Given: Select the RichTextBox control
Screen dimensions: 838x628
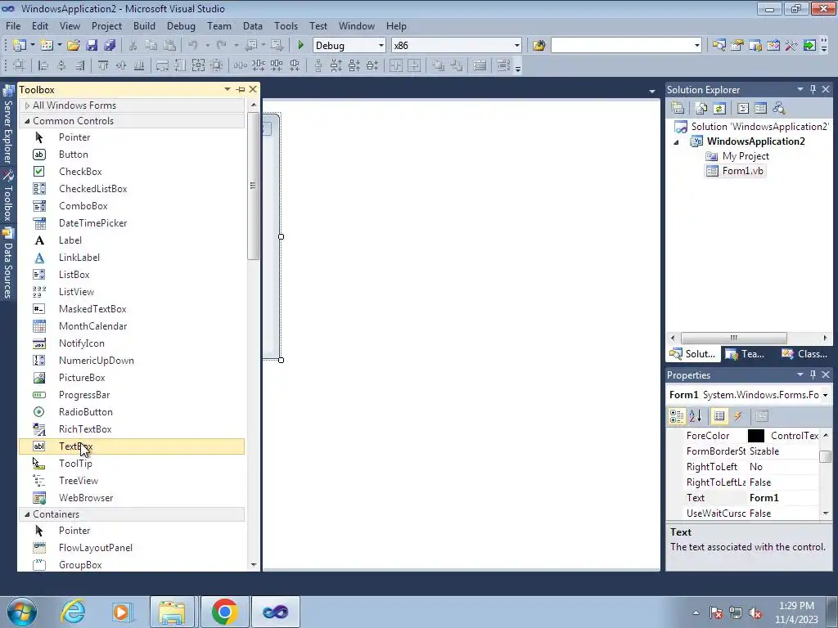Looking at the screenshot, I should [132, 428].
